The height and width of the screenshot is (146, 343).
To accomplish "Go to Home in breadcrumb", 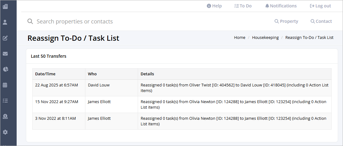I will point(239,37).
